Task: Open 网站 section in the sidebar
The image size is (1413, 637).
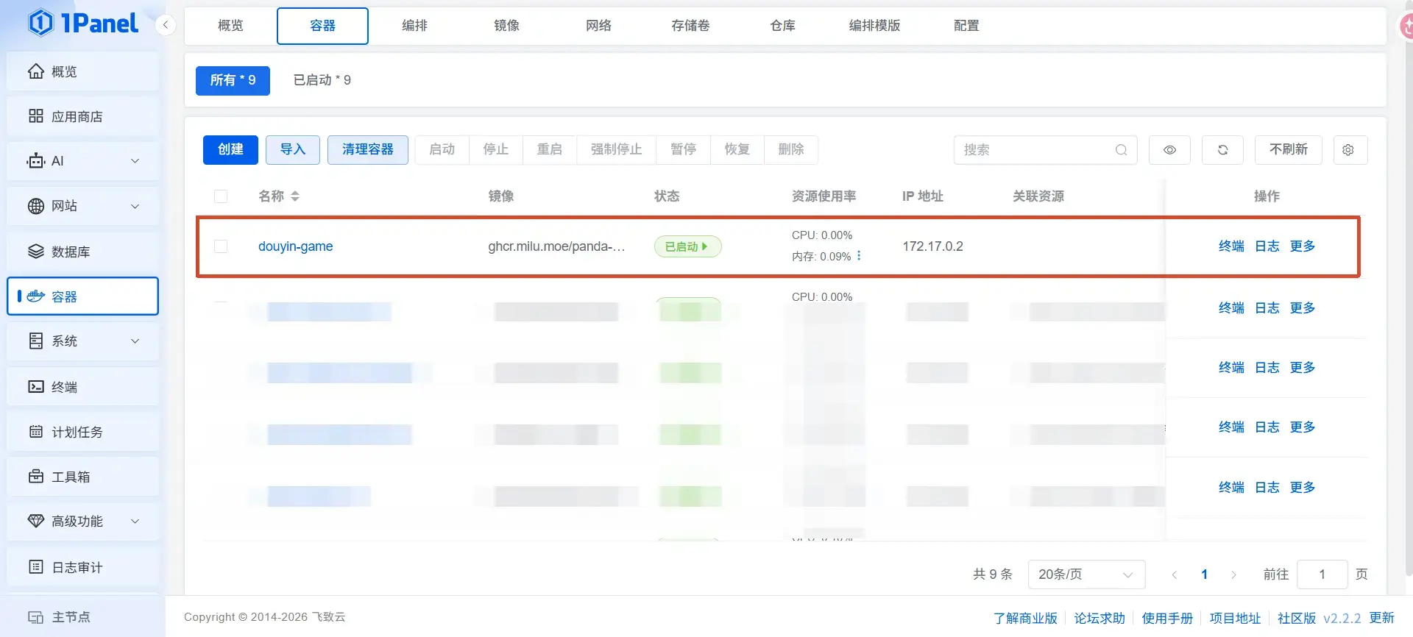Action: coord(82,206)
